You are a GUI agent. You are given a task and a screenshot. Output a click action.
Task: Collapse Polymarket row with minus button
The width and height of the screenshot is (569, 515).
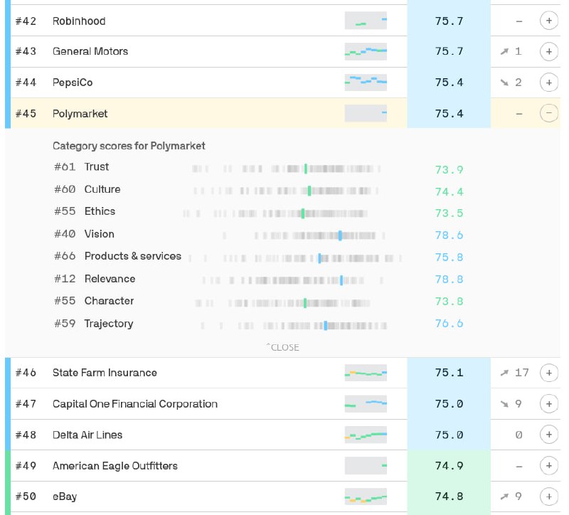pos(548,113)
